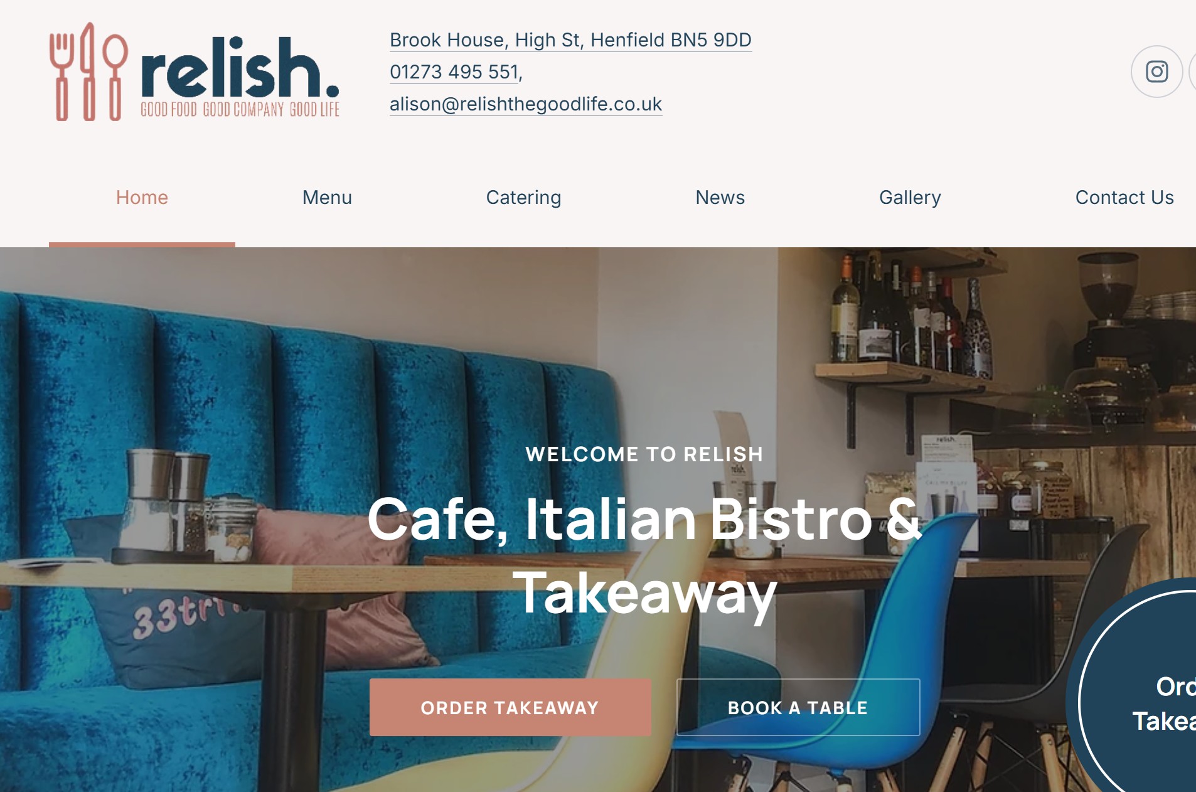The width and height of the screenshot is (1196, 792).
Task: Email alison@relishthegoodlife.co.uk link
Action: (x=526, y=104)
